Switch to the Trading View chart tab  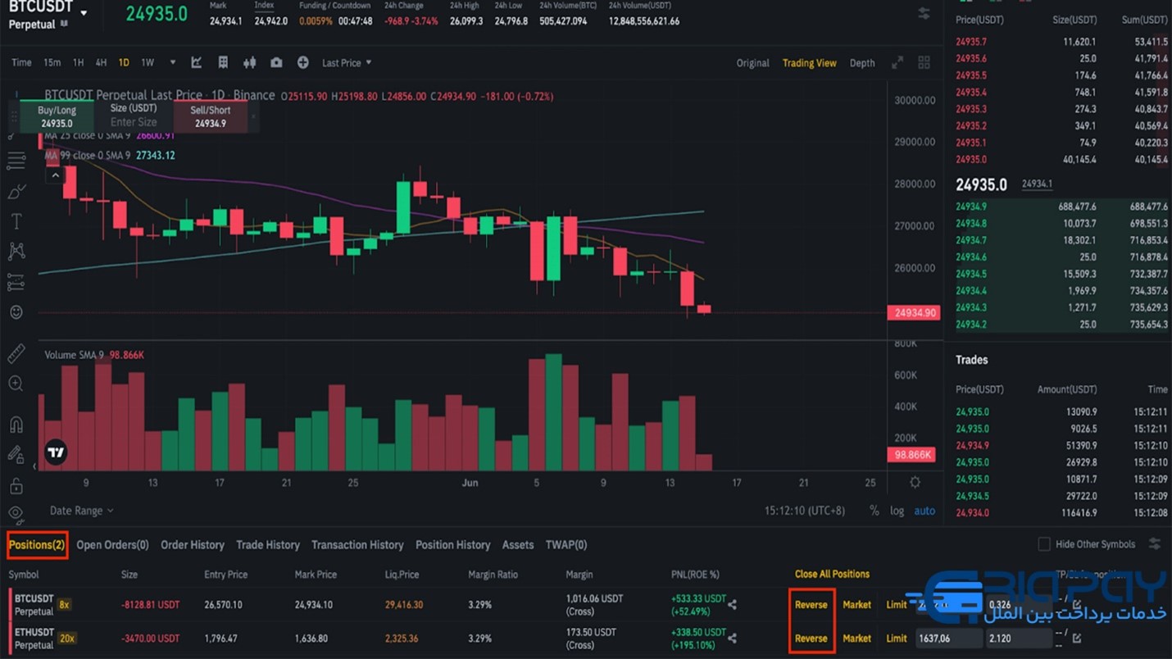pyautogui.click(x=809, y=63)
